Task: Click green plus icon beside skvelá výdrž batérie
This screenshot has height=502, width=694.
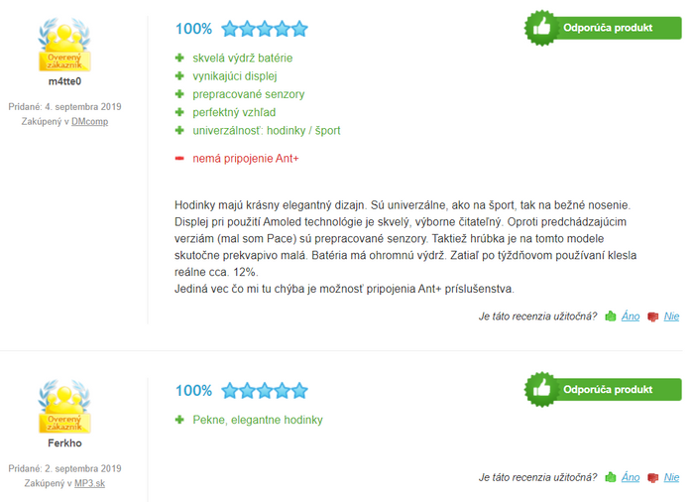Action: (x=179, y=58)
